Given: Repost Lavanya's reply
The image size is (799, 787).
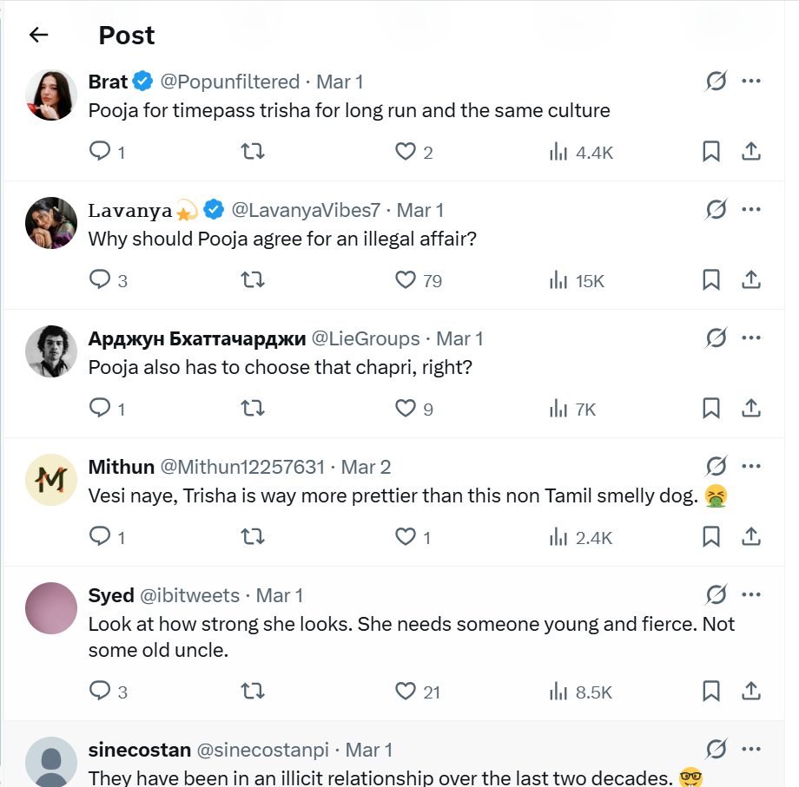Looking at the screenshot, I should click(252, 280).
